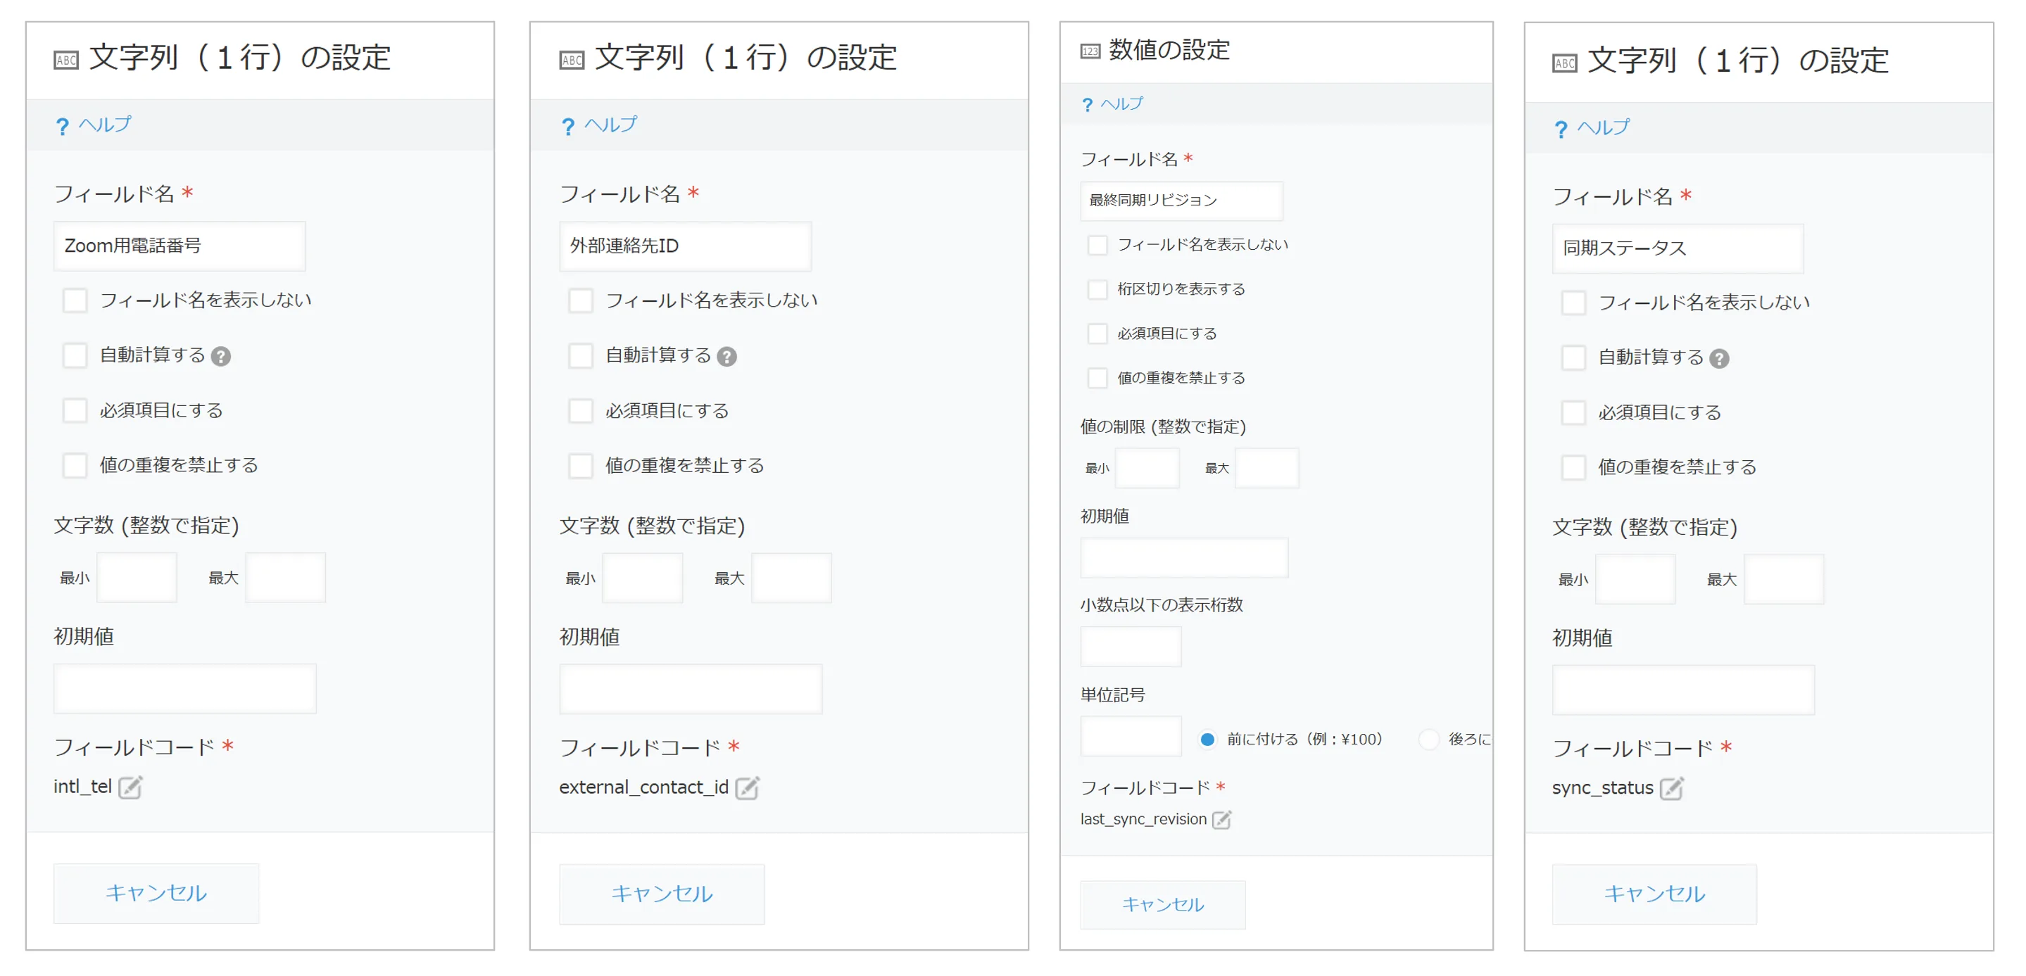2026x976 pixels.
Task: Edit the last_sync_revision field code pencil icon
Action: 1221,820
